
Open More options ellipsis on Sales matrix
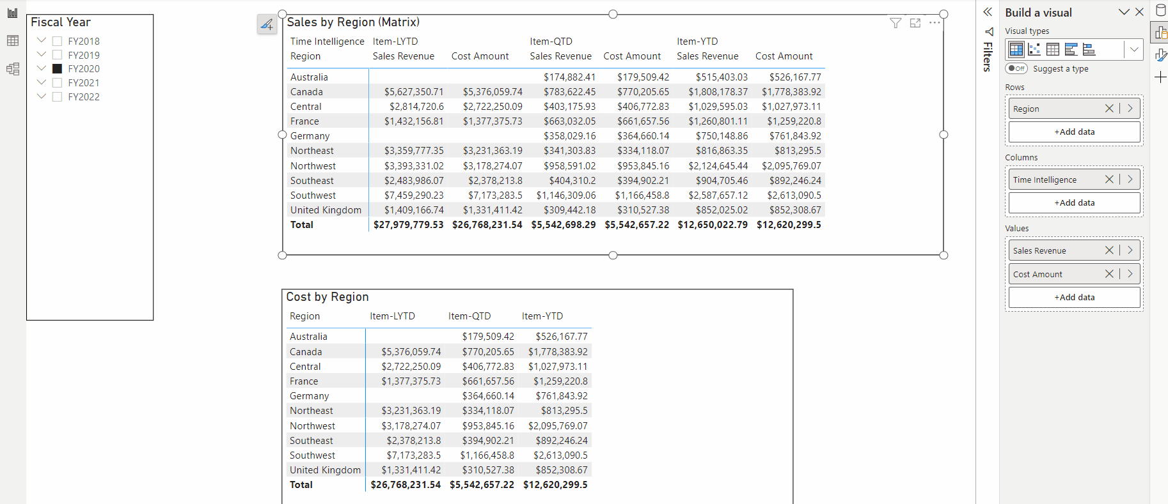(935, 23)
